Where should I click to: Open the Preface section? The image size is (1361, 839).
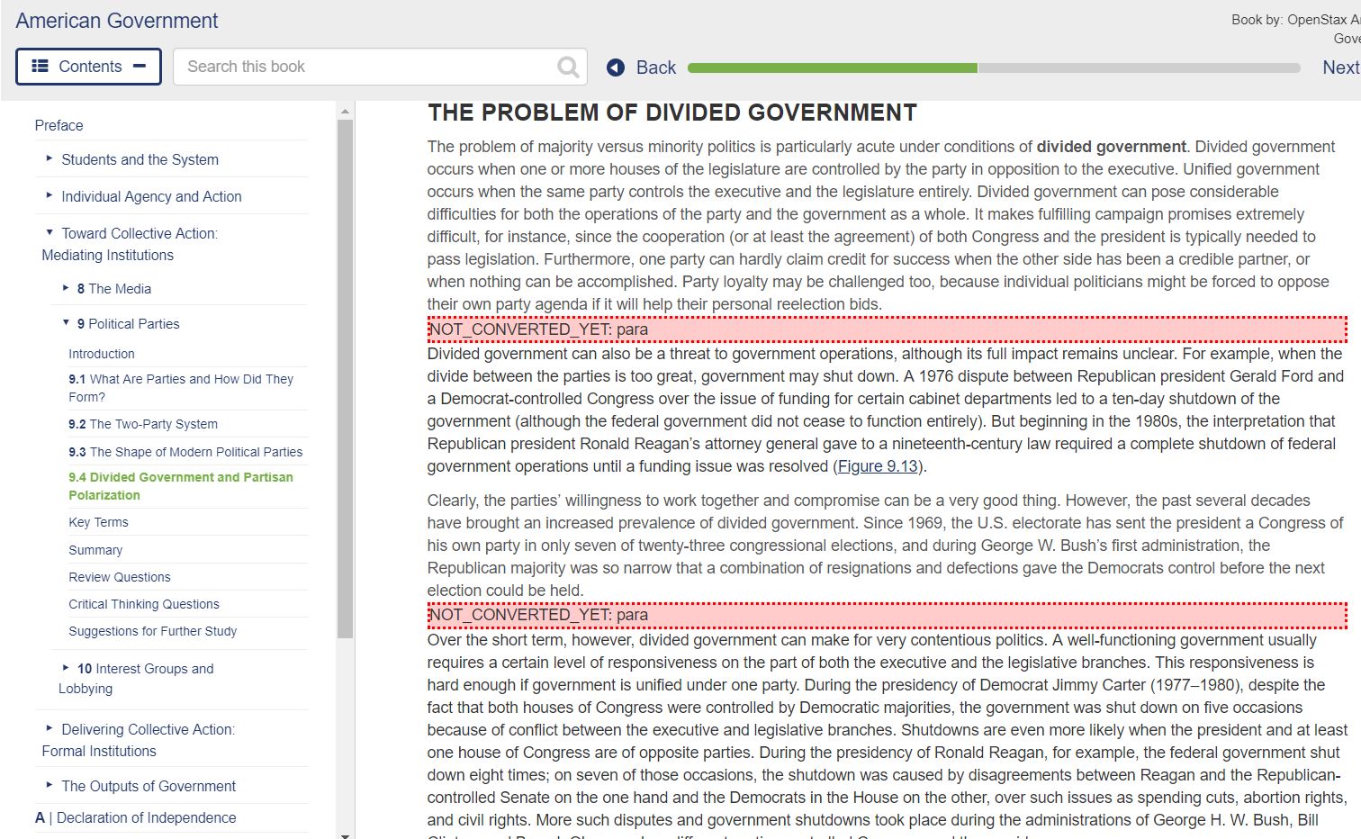coord(59,125)
